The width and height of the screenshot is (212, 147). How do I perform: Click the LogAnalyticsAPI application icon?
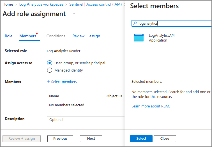(139, 38)
